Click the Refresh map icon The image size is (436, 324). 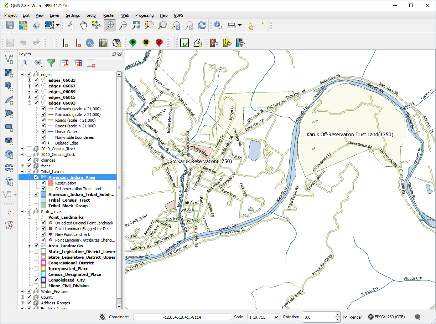[202, 25]
